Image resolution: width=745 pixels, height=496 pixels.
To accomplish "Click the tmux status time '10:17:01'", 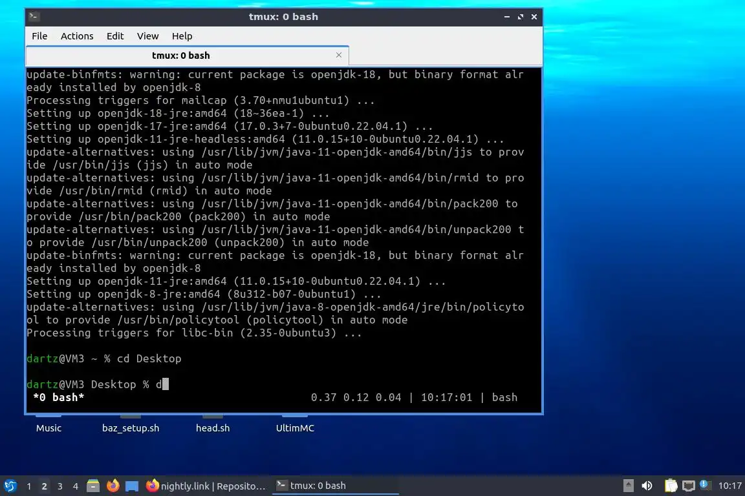I will point(447,397).
